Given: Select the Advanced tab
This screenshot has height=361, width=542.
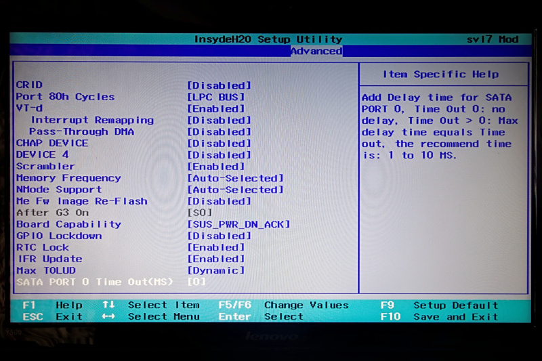Looking at the screenshot, I should 316,51.
